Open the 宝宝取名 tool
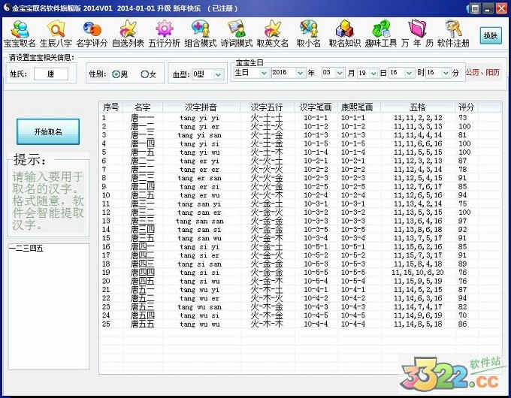 (20, 34)
